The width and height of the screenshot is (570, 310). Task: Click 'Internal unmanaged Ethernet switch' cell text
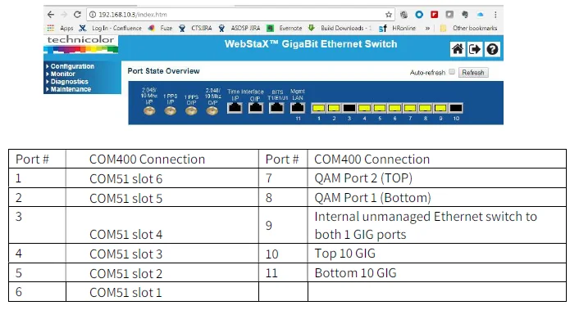pyautogui.click(x=426, y=226)
